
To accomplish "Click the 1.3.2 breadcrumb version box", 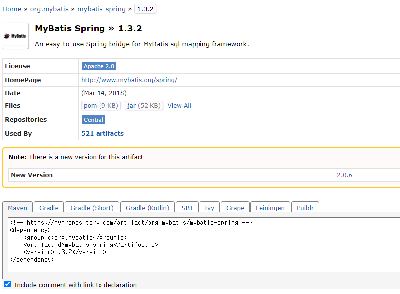I will [x=145, y=9].
